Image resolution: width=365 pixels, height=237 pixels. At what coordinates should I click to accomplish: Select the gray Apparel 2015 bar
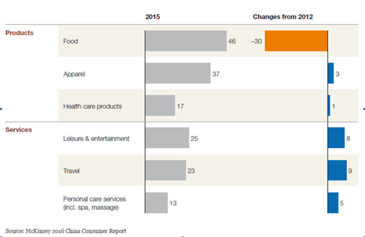pos(178,73)
